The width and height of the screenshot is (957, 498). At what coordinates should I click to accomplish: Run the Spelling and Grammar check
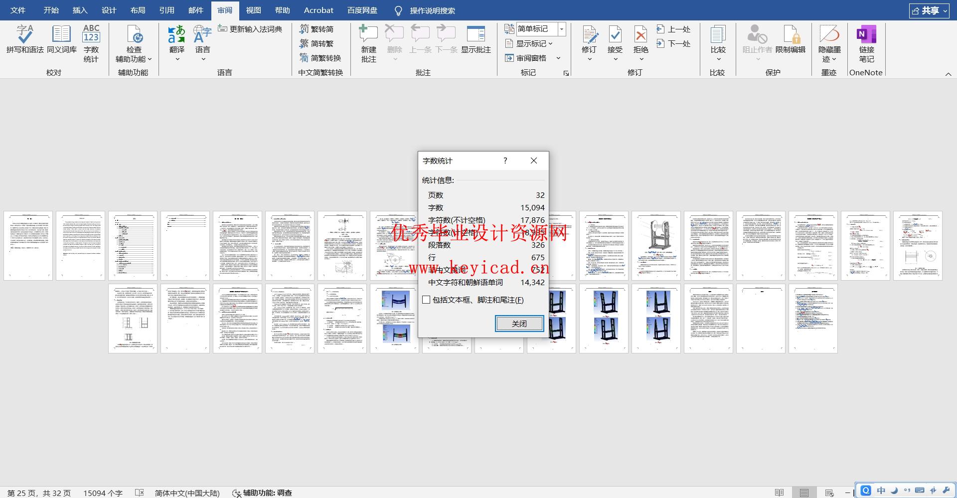(25, 39)
